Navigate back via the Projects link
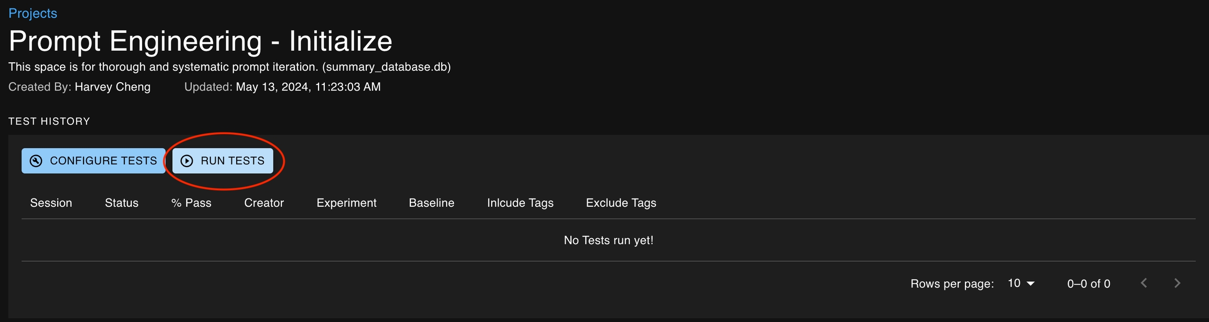 (33, 13)
